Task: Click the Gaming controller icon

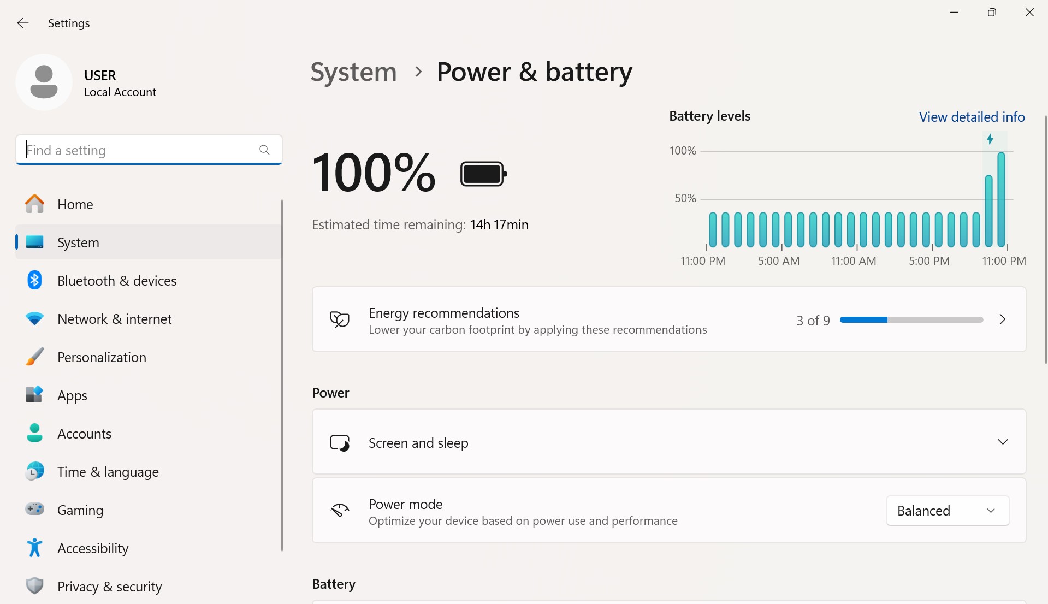Action: pos(34,509)
